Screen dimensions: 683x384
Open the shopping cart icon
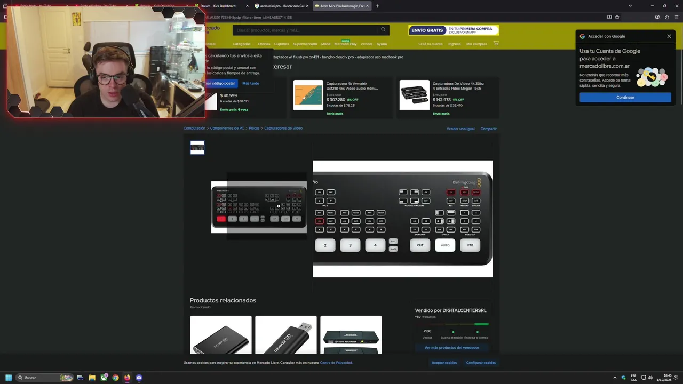pos(496,43)
